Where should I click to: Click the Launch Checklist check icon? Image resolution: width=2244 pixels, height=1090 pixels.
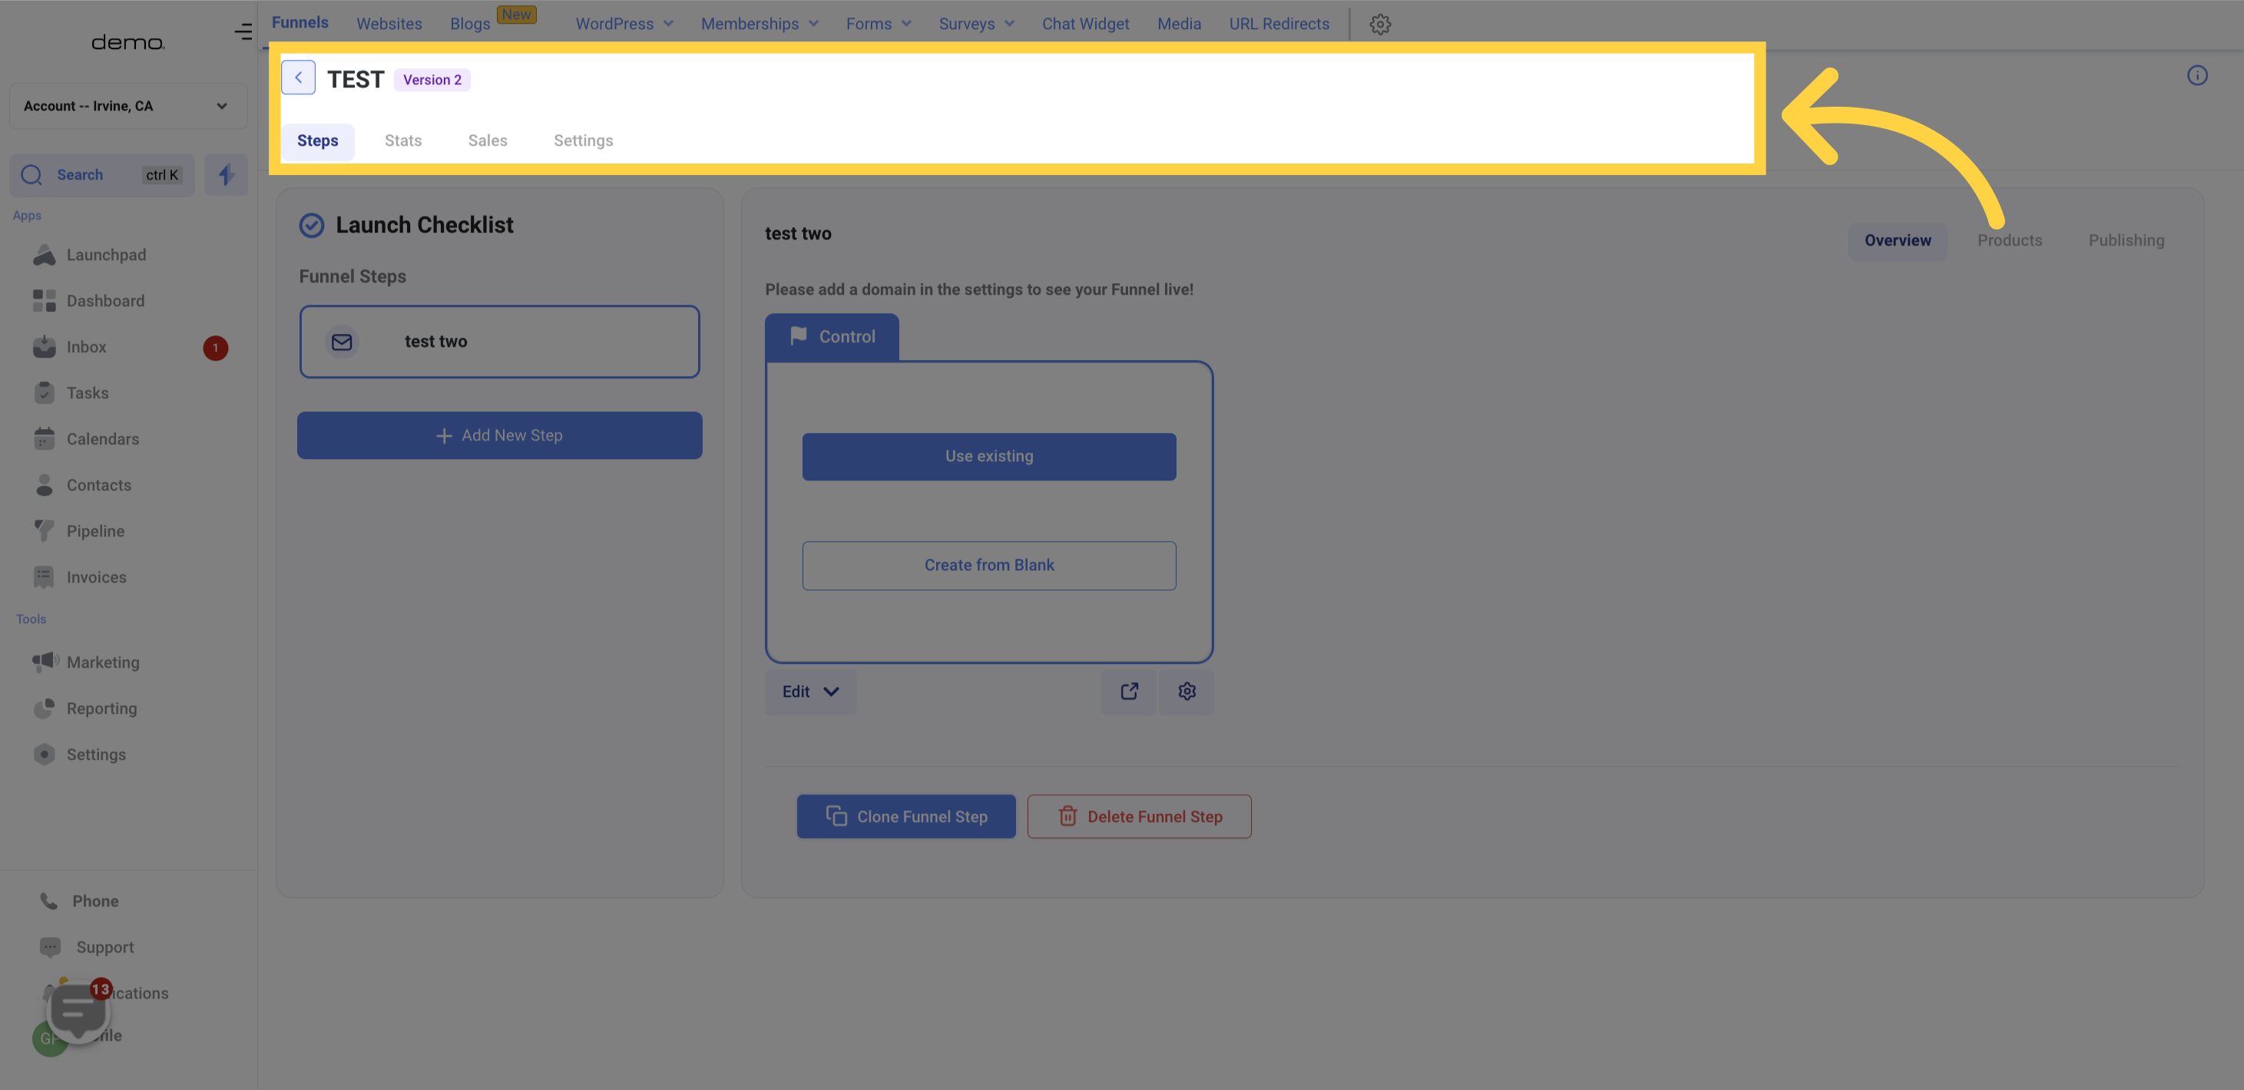pos(312,226)
